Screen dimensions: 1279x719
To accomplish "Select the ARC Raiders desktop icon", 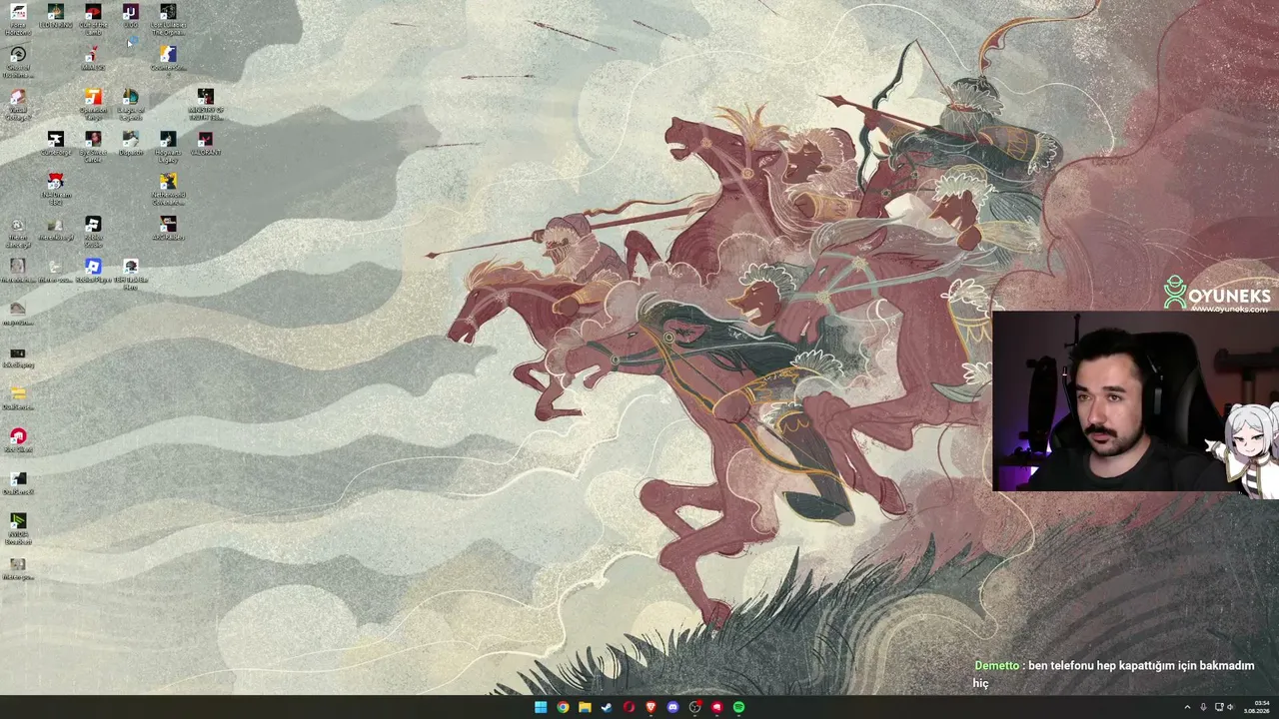I will (x=168, y=229).
